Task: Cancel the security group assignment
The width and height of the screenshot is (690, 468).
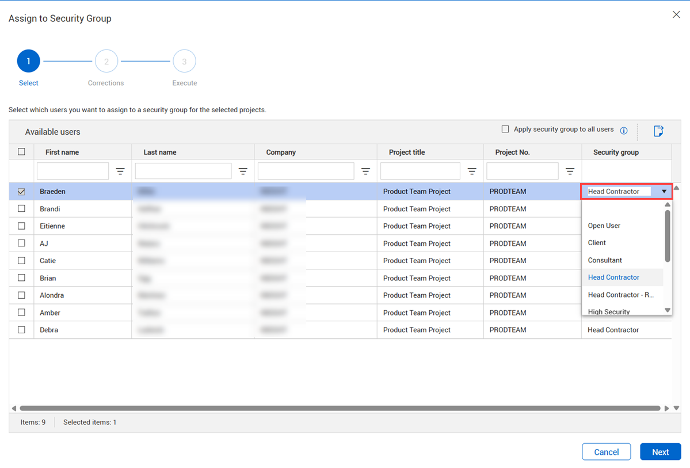Action: click(x=606, y=452)
